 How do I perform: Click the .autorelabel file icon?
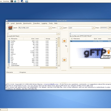pos(9,65)
